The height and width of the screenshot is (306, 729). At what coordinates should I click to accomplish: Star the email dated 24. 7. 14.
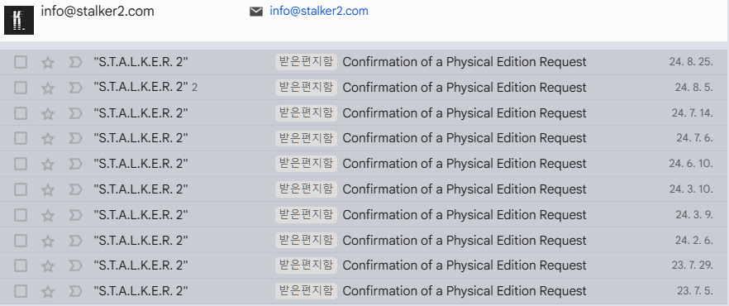(x=48, y=113)
